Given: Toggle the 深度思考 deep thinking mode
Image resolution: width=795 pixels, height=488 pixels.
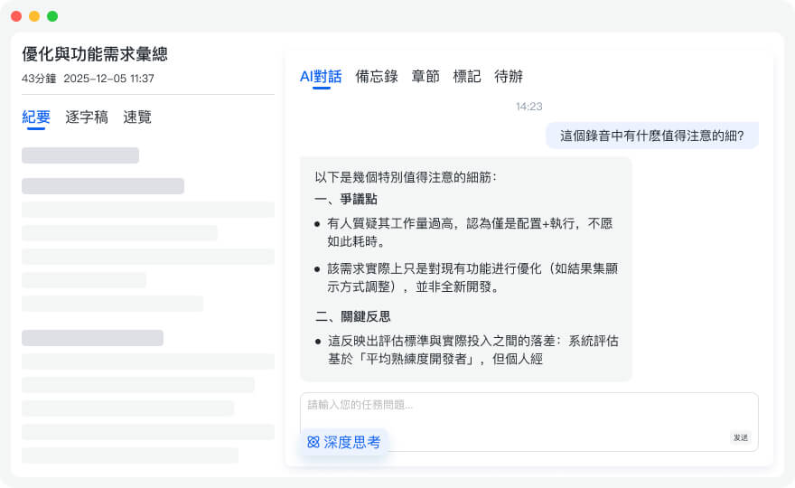Looking at the screenshot, I should click(x=344, y=443).
